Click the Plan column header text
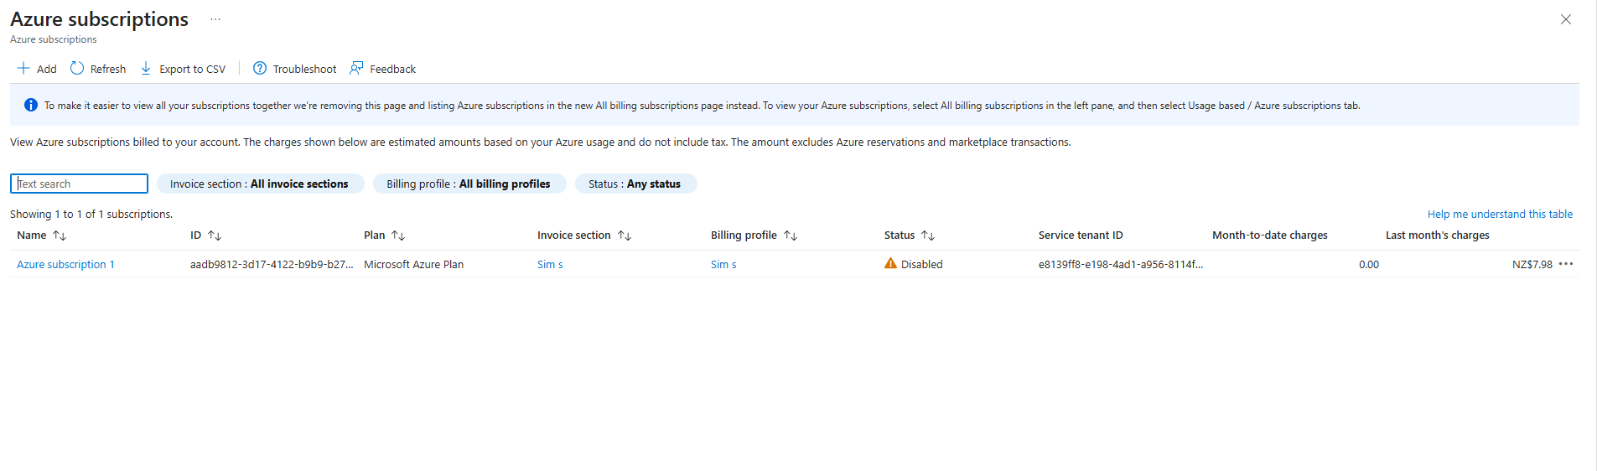The image size is (1597, 471). 375,235
